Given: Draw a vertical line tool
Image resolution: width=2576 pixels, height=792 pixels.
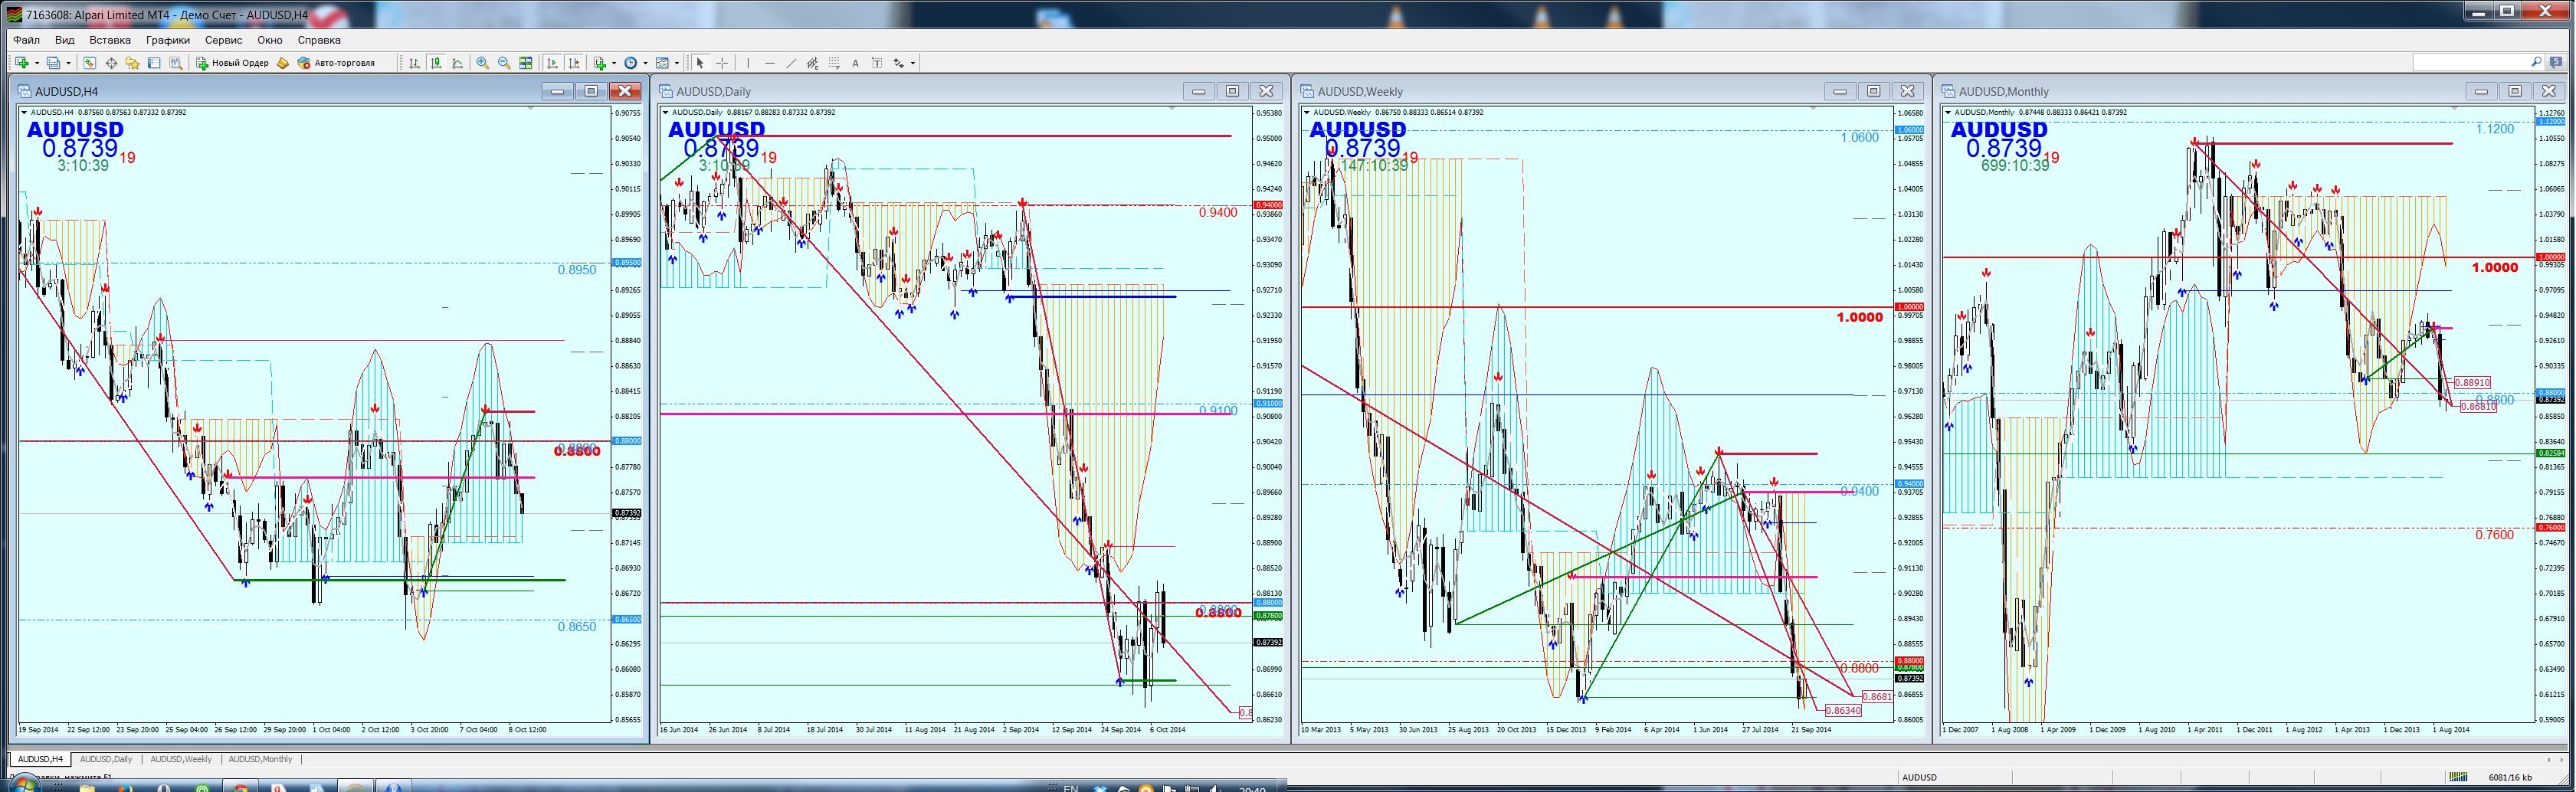Looking at the screenshot, I should coord(748,63).
